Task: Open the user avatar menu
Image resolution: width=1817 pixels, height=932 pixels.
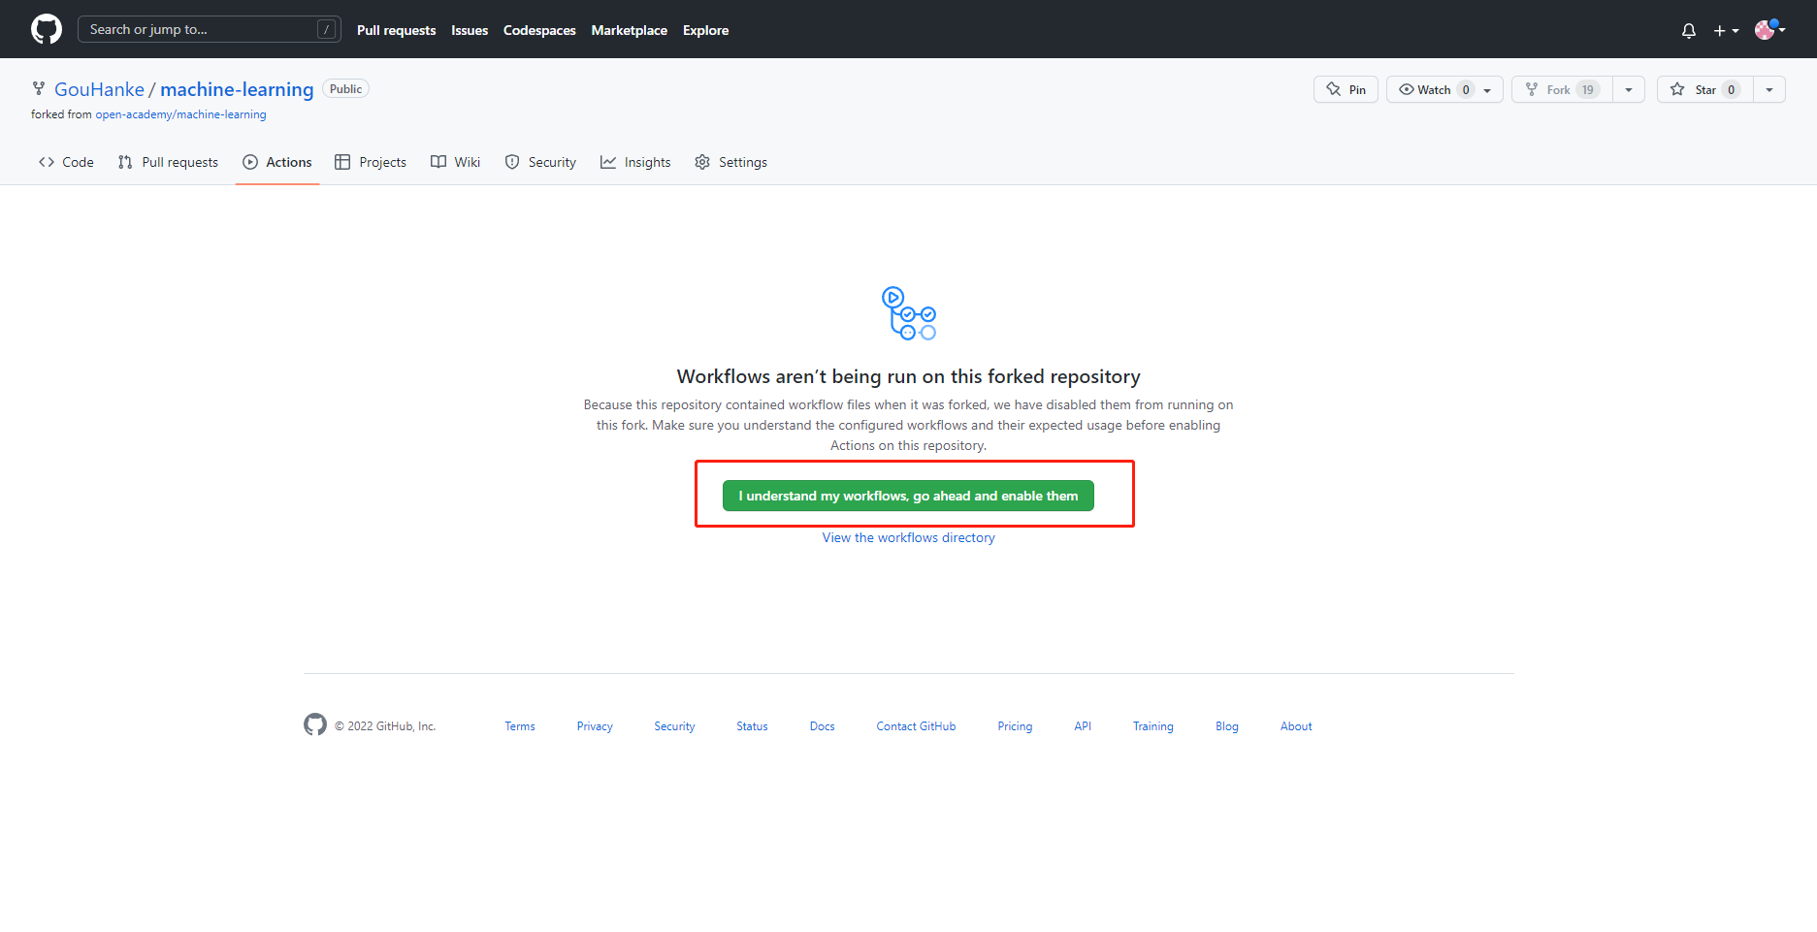Action: 1770,30
